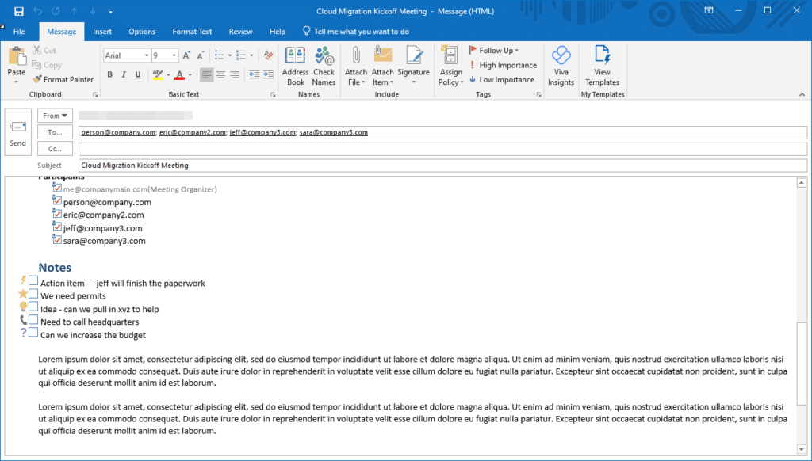Apply bullet list formatting
This screenshot has width=812, height=461.
tap(219, 55)
